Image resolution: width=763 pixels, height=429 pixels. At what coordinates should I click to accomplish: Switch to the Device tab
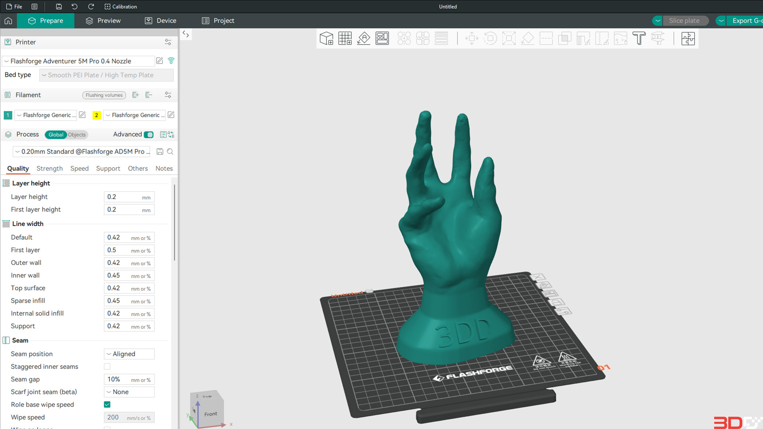[161, 21]
